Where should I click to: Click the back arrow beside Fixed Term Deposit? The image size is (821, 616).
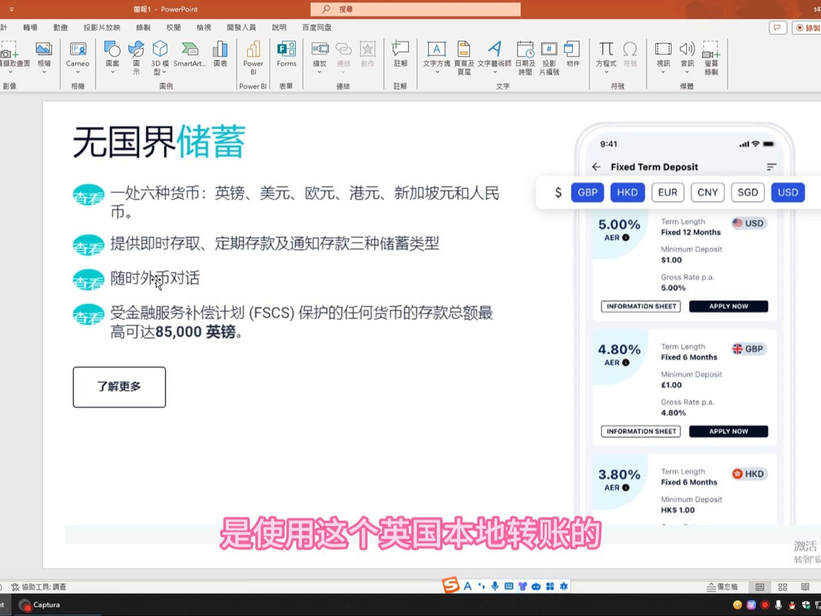coord(596,167)
